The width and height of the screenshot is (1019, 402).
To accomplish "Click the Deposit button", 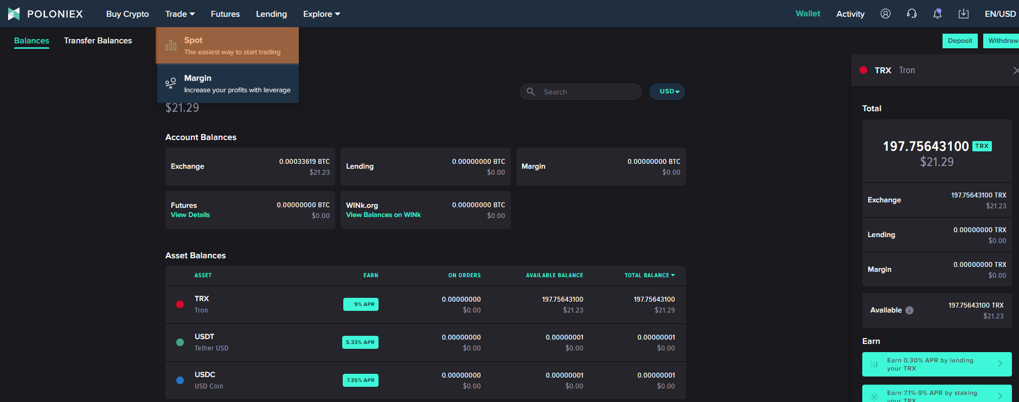I will point(960,41).
